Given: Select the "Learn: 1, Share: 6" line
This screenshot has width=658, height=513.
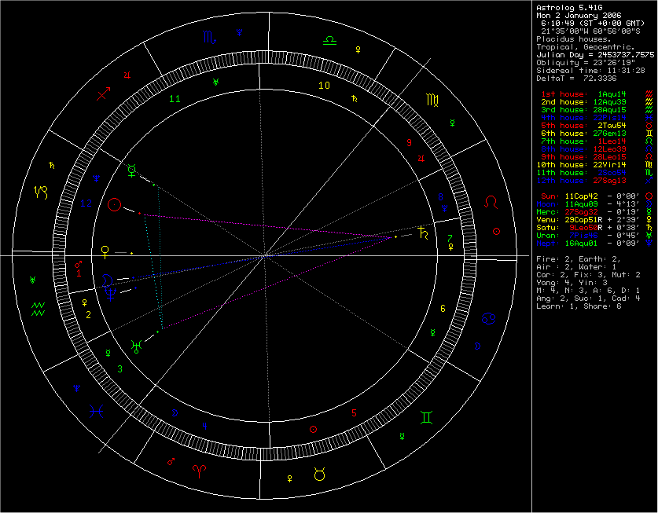Looking at the screenshot, I should 579,306.
